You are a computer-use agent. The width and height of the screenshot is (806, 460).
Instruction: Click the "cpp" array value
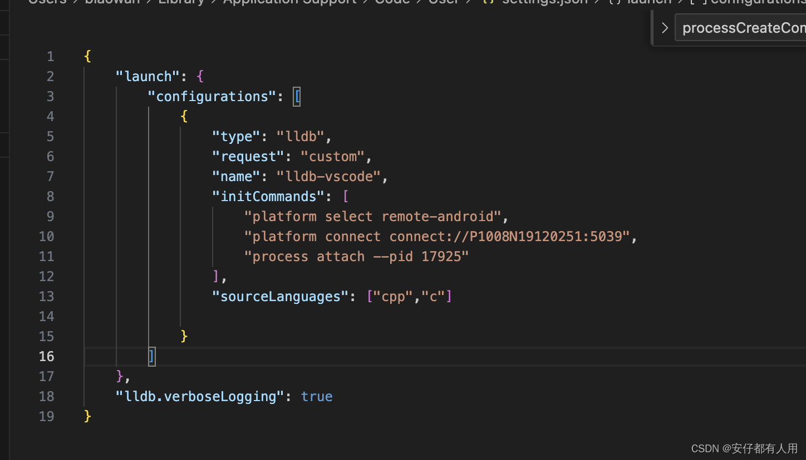tap(393, 297)
